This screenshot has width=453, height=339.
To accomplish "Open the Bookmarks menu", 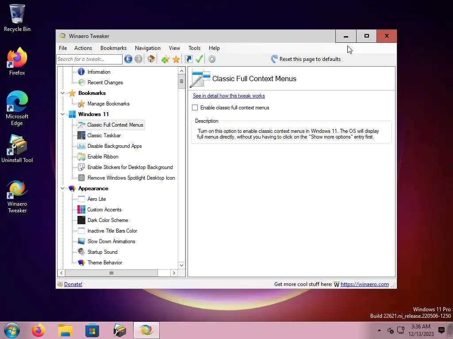I will coord(114,48).
